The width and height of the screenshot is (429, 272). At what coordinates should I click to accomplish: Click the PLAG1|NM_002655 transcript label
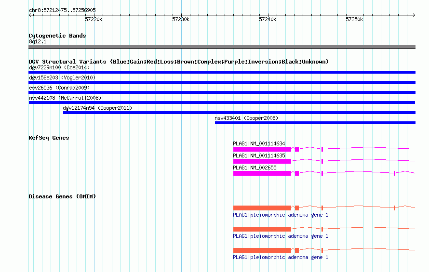coord(255,168)
